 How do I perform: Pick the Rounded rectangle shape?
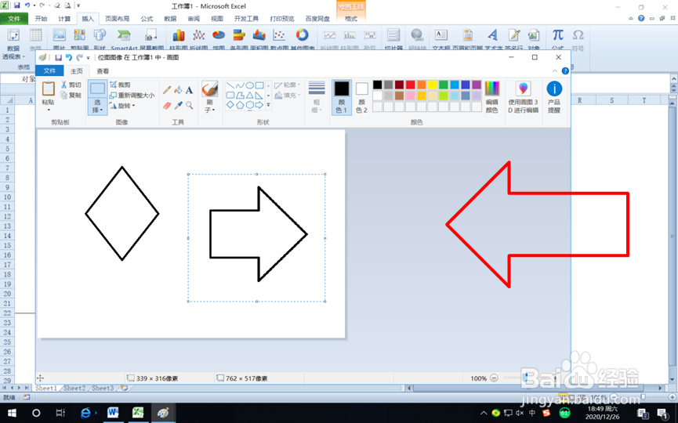pos(230,95)
